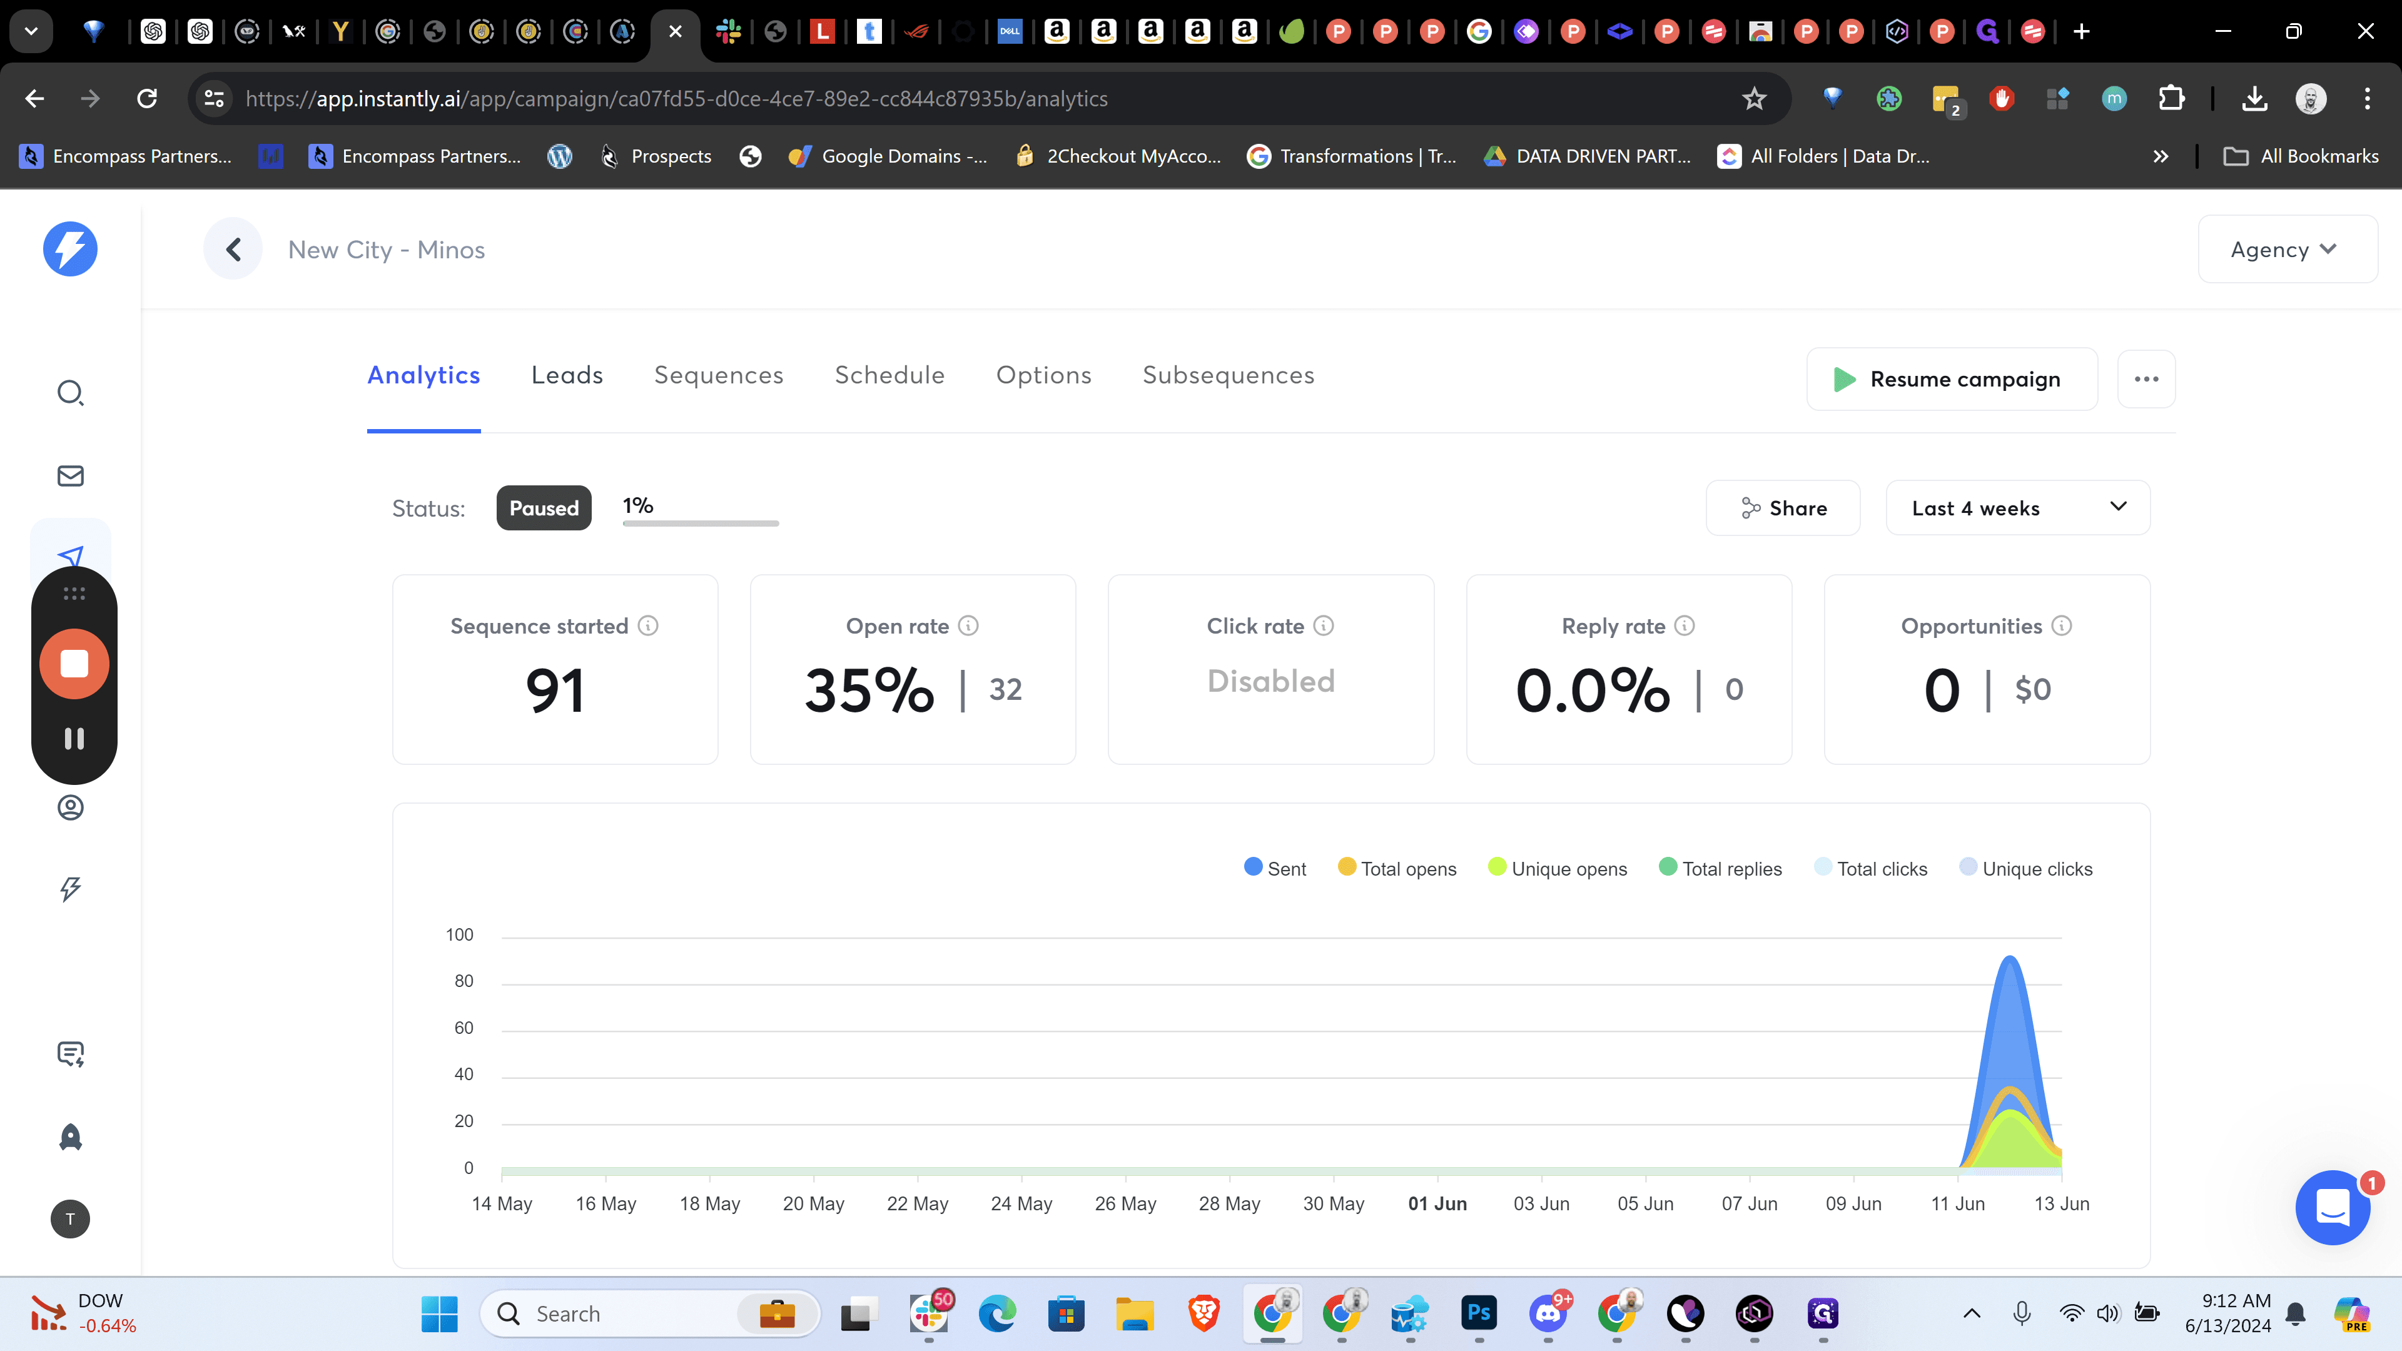Image resolution: width=2402 pixels, height=1351 pixels.
Task: Switch to the Subsequences tab
Action: 1228,375
